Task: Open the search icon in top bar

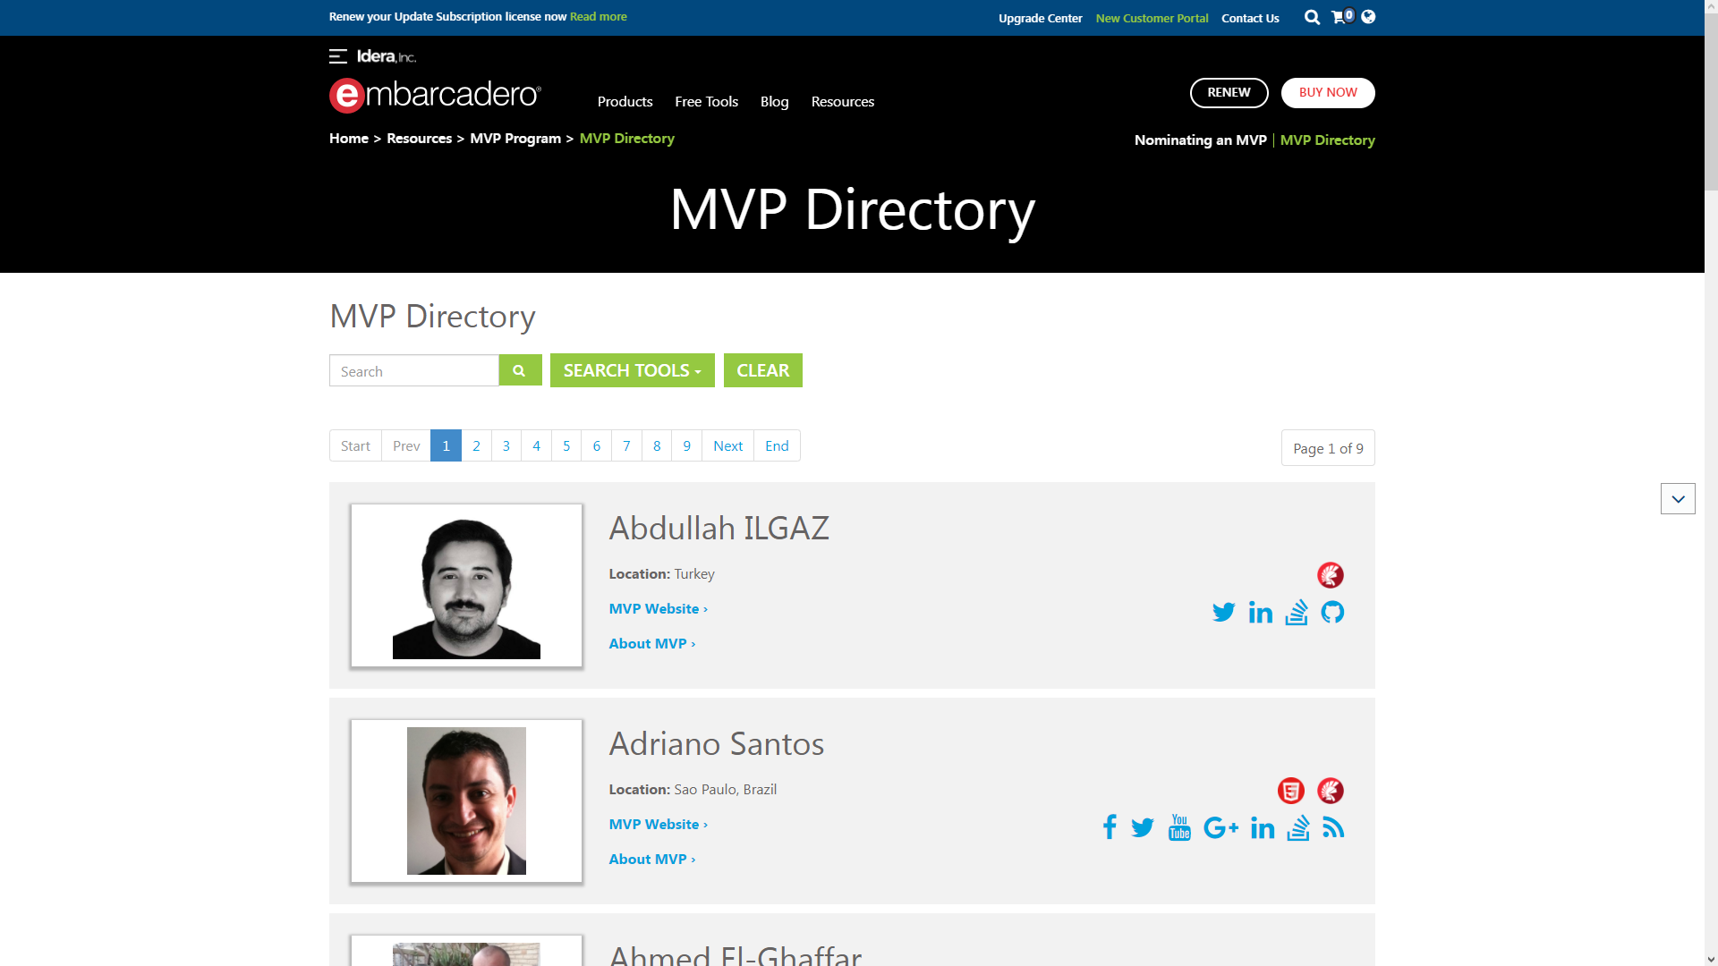Action: [x=1312, y=17]
